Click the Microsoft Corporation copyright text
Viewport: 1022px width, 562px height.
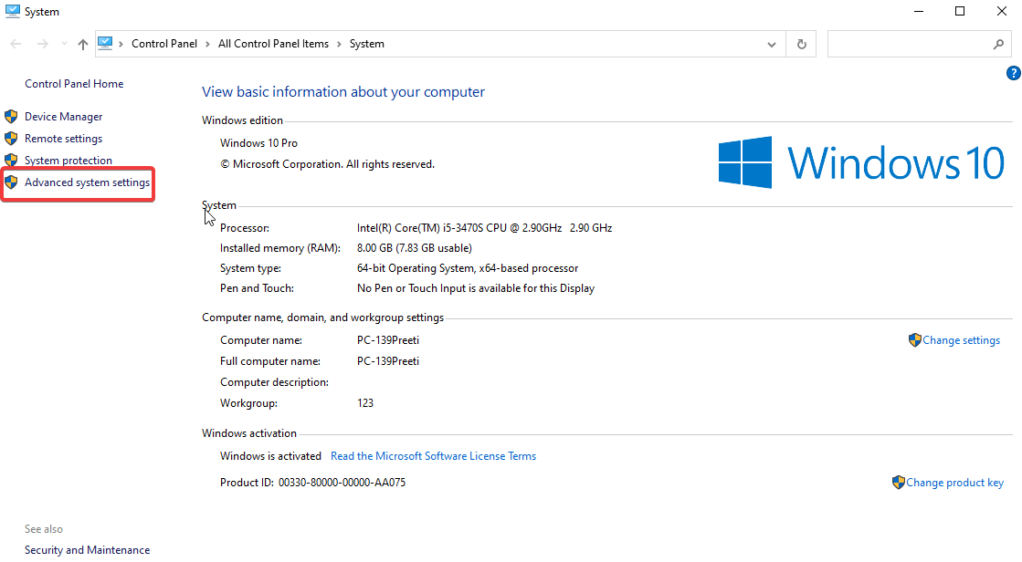click(327, 164)
